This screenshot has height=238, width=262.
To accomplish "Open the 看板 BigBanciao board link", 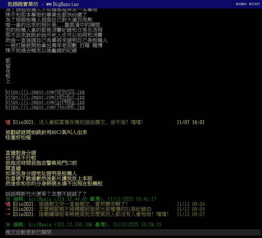I will (x=62, y=4).
